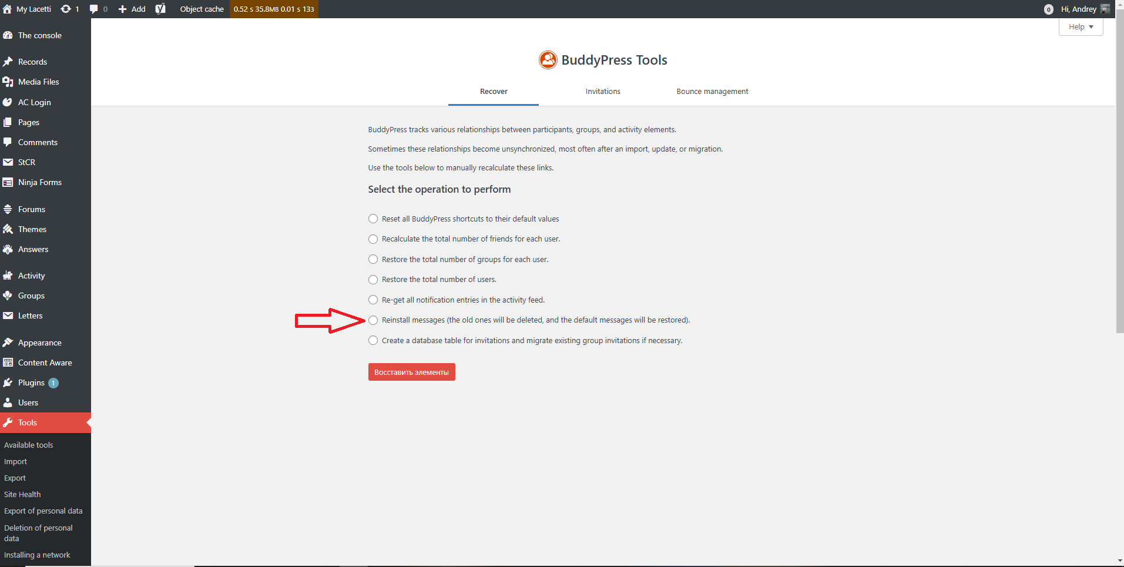Click the Answers icon in sidebar
Viewport: 1124px width, 567px height.
(x=8, y=249)
